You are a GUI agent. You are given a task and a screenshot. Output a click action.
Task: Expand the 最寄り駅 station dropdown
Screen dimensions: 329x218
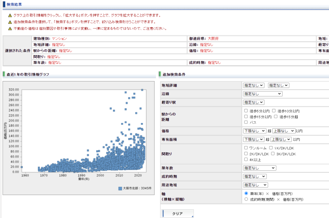point(253,102)
